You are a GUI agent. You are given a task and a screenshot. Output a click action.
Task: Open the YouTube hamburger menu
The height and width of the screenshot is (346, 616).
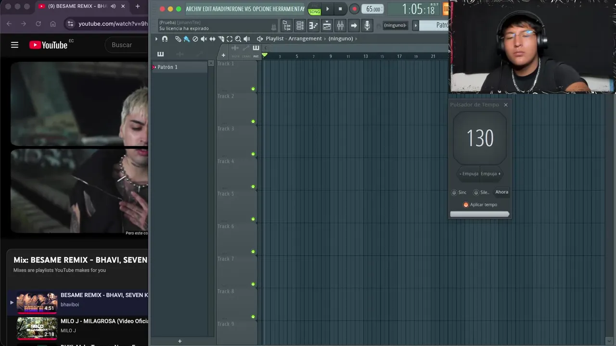coord(14,45)
